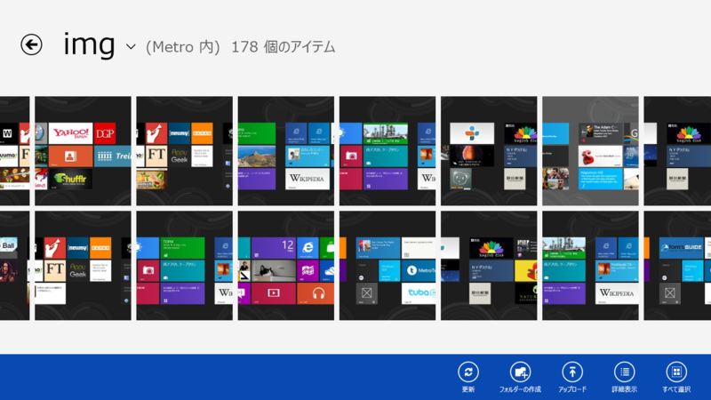
Task: Select the highlighted gray thumbnail with Adam Carolla tile
Action: tap(590, 151)
